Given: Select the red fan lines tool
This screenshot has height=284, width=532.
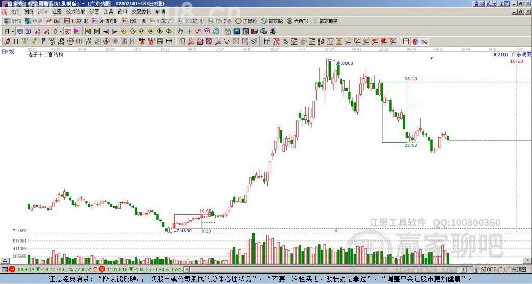Looking at the screenshot, I should pyautogui.click(x=191, y=41).
